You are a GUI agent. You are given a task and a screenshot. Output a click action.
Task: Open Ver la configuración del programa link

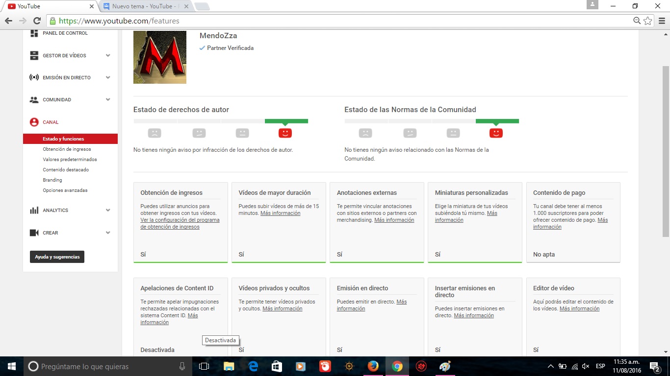tap(180, 224)
